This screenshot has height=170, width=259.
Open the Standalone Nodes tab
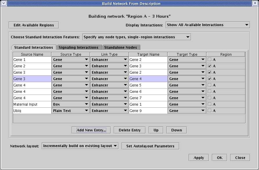pyautogui.click(x=120, y=47)
